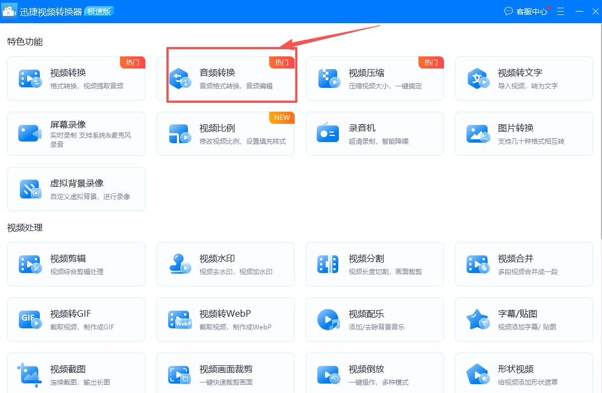Open the 视频剪辑 video editing feature
The width and height of the screenshot is (602, 393).
pos(76,264)
